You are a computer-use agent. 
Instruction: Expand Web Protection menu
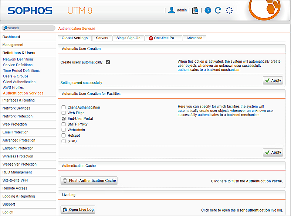28,124
